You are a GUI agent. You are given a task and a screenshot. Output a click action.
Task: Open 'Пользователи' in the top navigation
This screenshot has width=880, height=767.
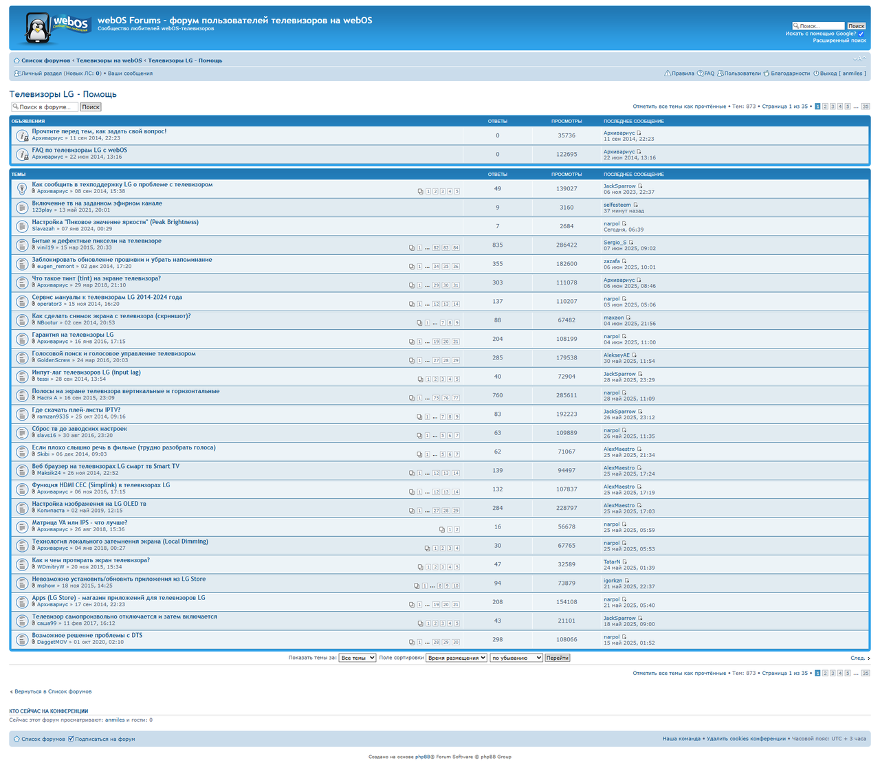coord(742,74)
